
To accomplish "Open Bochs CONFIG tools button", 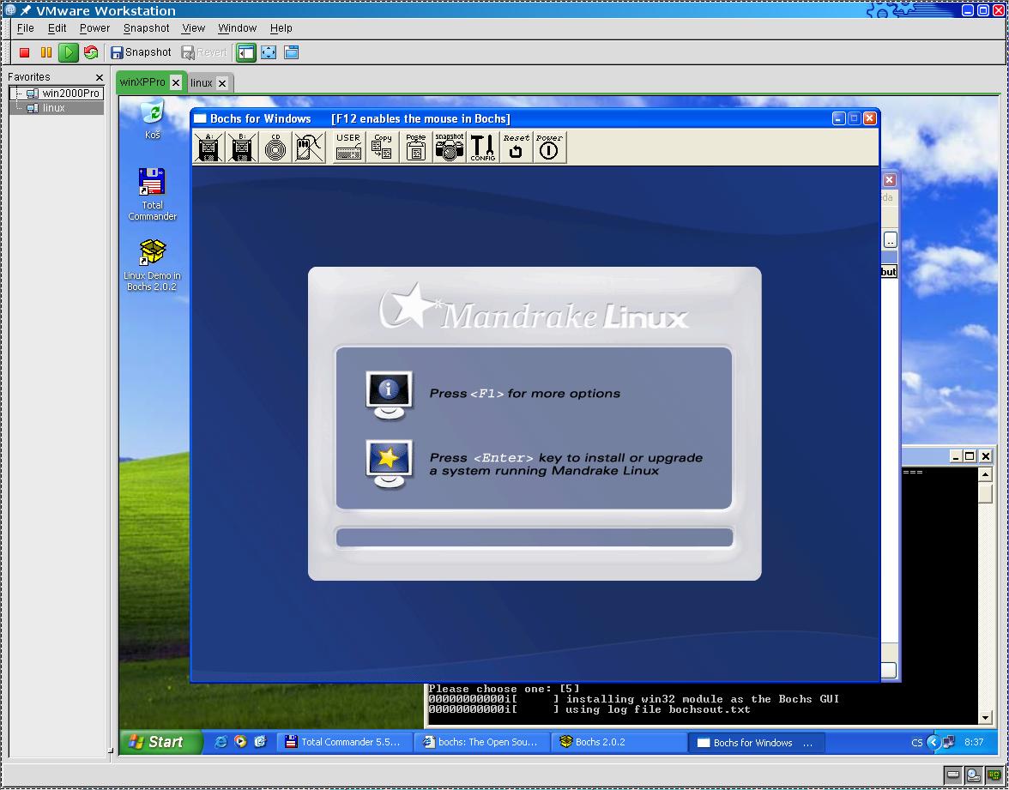I will pyautogui.click(x=482, y=148).
